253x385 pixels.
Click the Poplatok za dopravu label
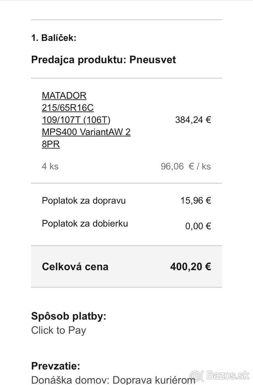84,201
